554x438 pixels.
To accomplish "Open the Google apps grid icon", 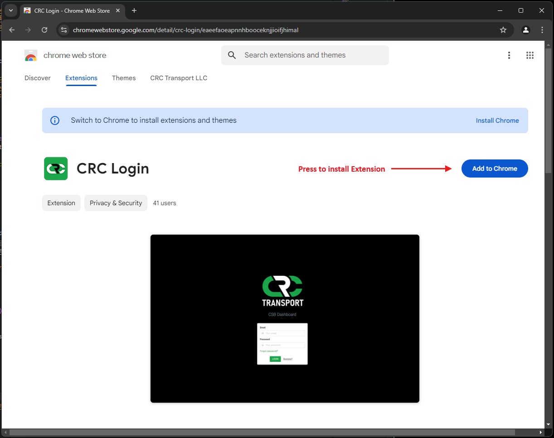I will click(x=530, y=55).
